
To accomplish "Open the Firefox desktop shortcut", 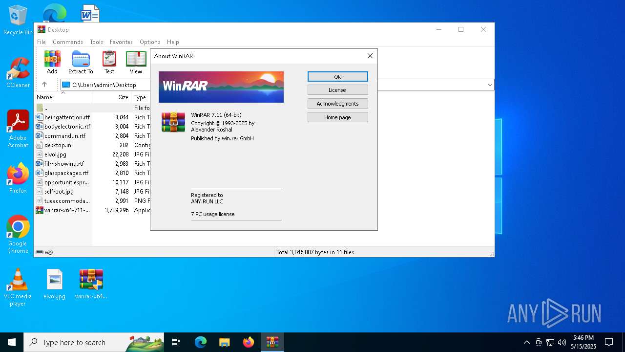I will coord(18,178).
